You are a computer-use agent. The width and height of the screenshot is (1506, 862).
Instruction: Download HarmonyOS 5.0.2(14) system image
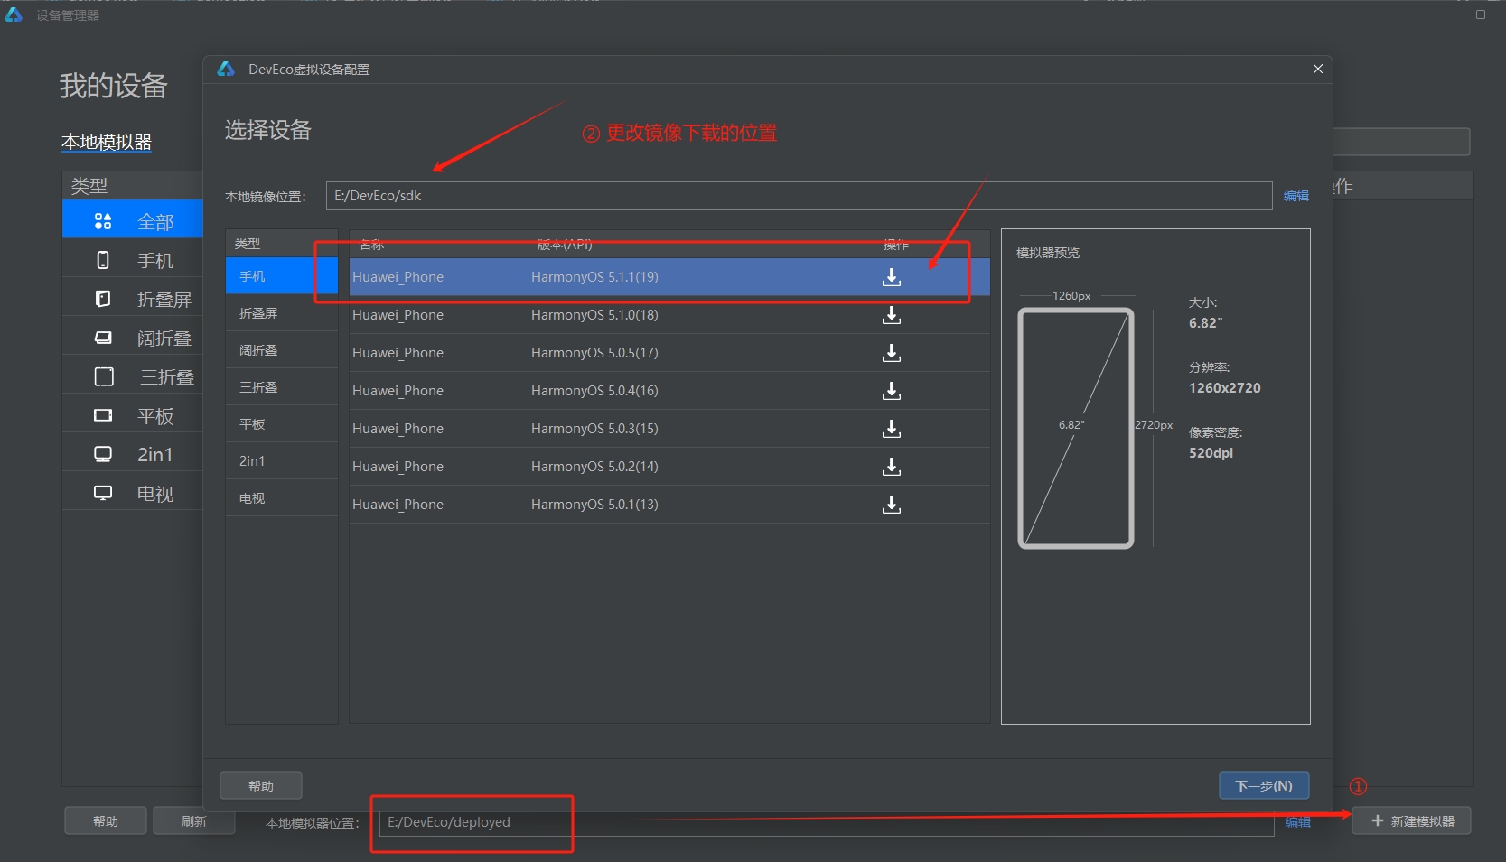pyautogui.click(x=891, y=467)
